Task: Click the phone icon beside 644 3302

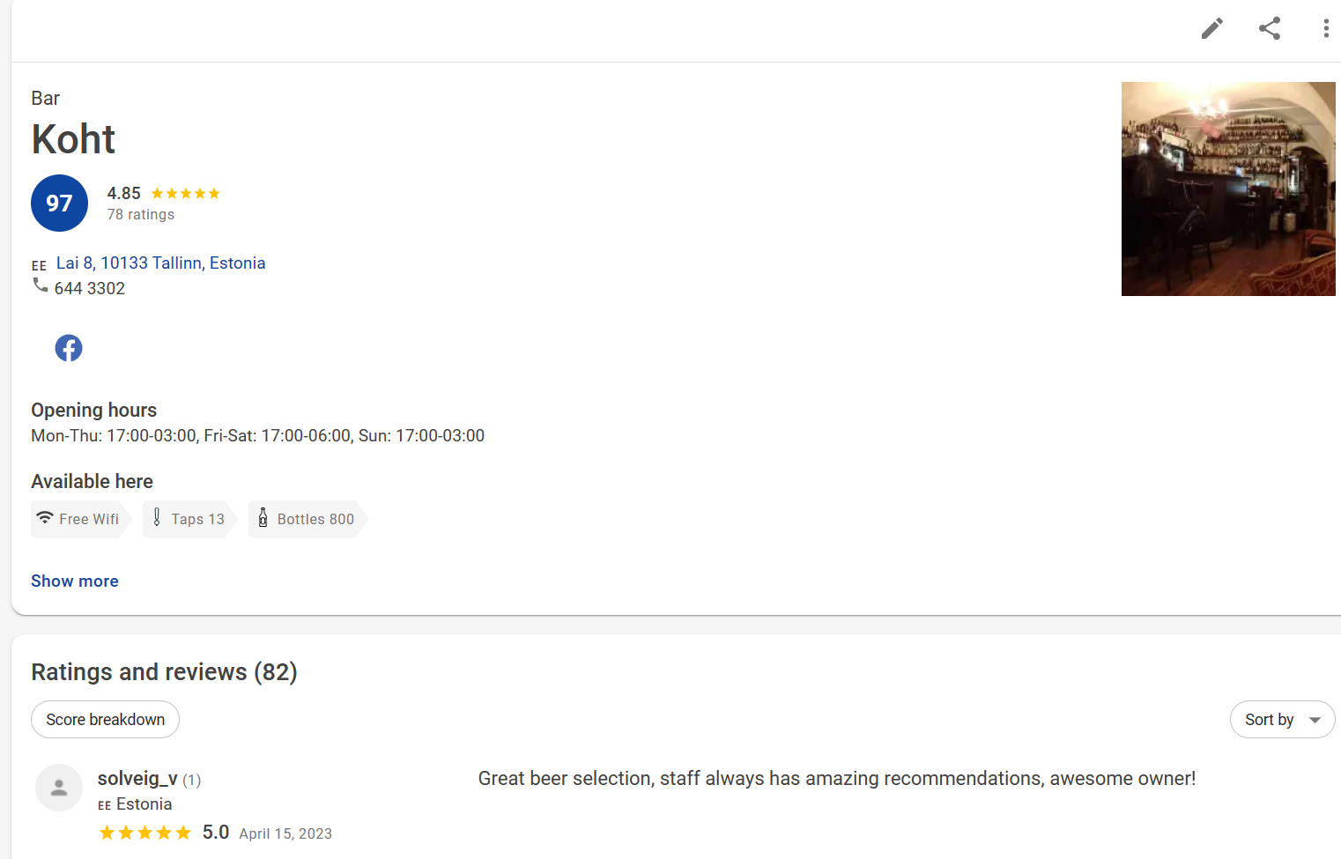Action: pyautogui.click(x=41, y=285)
